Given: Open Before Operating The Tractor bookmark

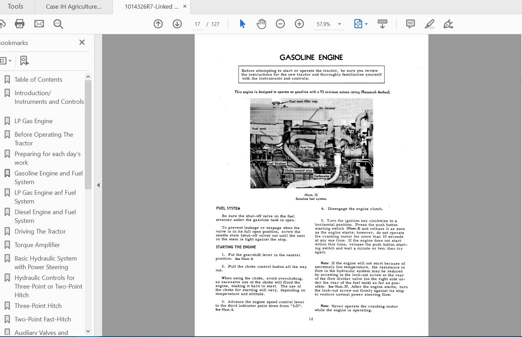Looking at the screenshot, I should (x=44, y=139).
